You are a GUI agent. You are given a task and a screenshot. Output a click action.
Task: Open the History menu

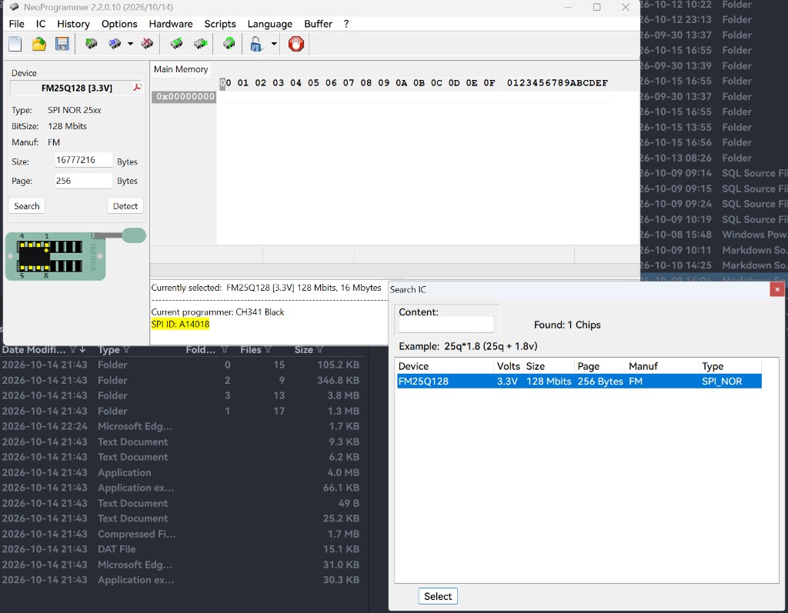[73, 24]
